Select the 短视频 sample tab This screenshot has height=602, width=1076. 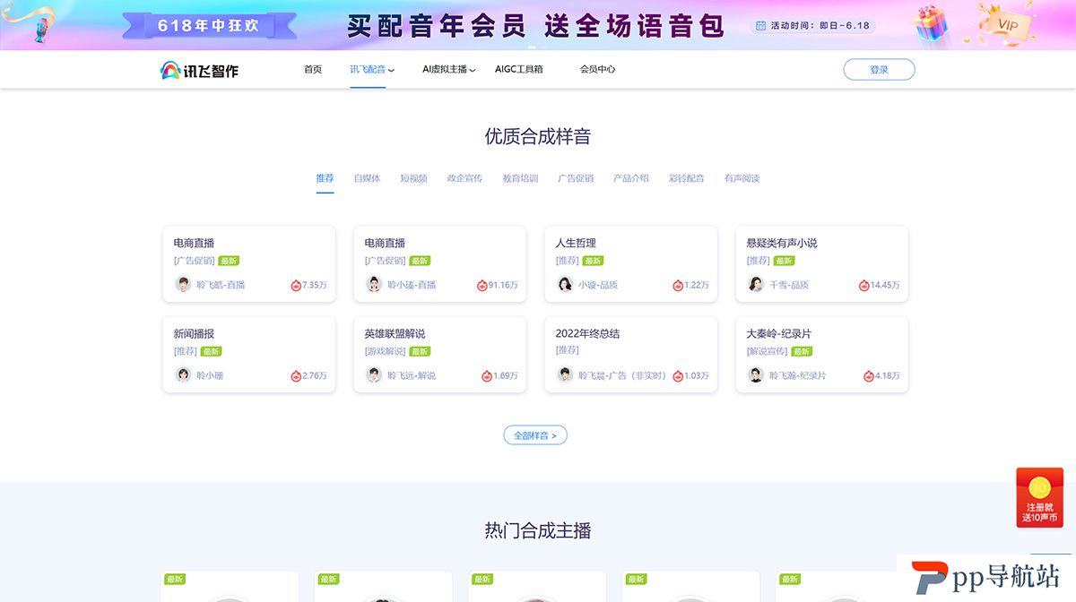coord(413,178)
